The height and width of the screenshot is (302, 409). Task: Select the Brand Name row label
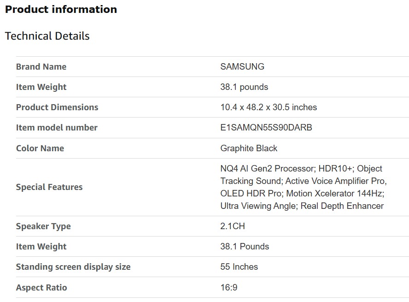coord(41,67)
